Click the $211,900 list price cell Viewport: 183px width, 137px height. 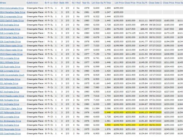pyautogui.click(x=119, y=62)
